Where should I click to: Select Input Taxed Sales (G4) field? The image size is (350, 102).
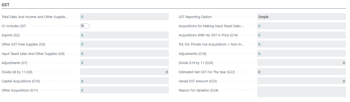click(124, 53)
